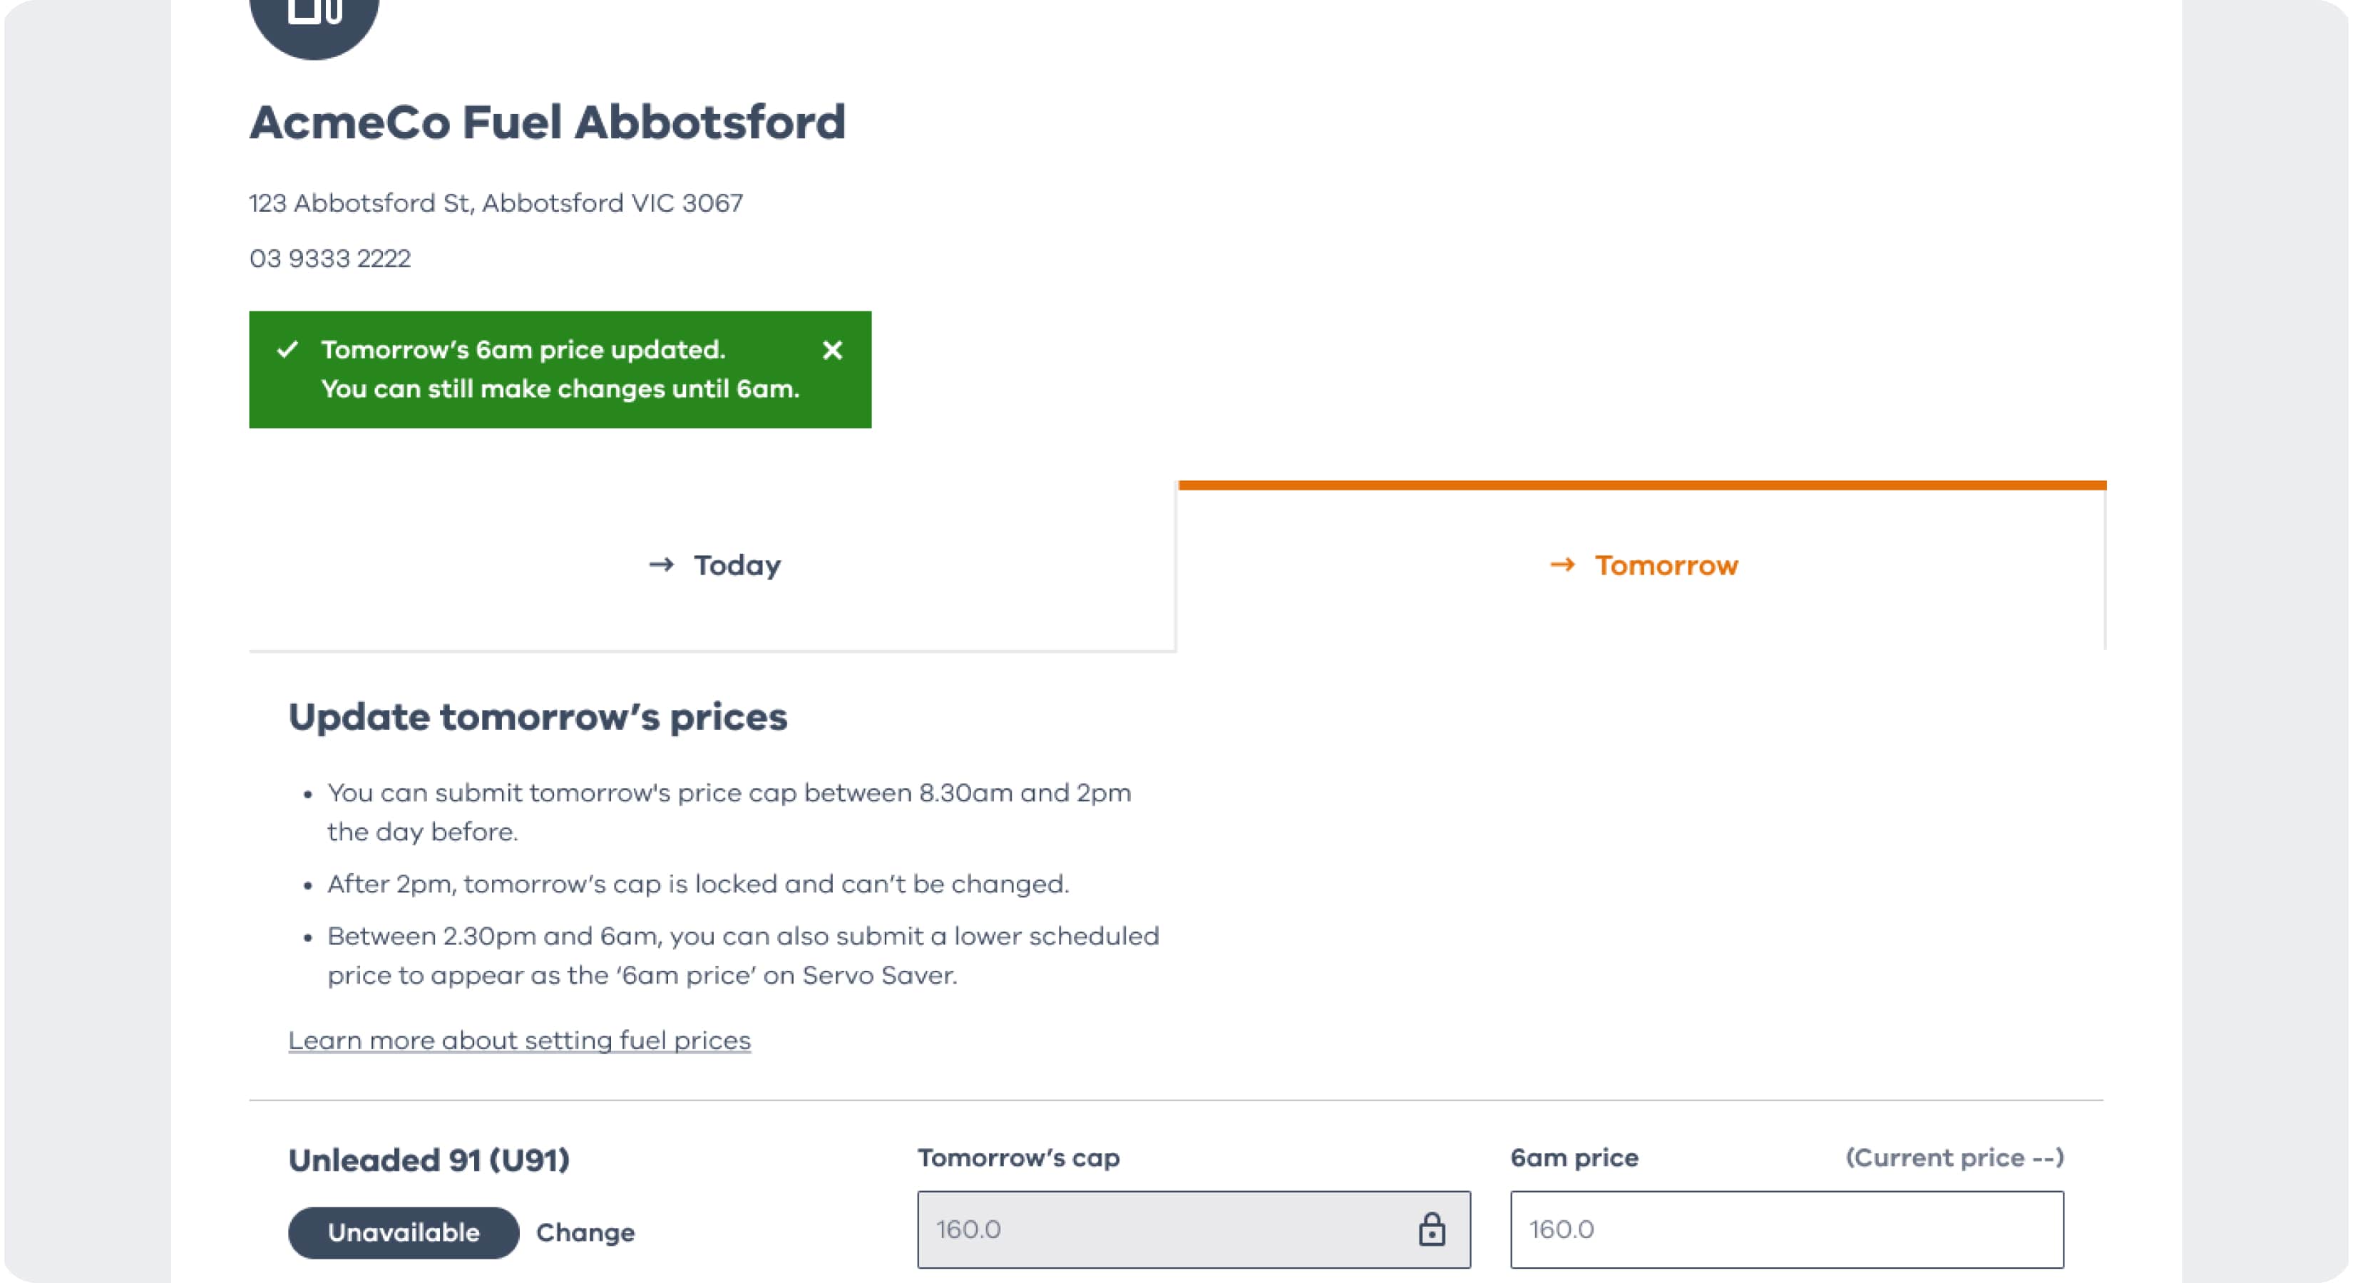Screen dimensions: 2353x1283
Task: Click the station phone number 03 9333 2222
Action: (x=329, y=259)
